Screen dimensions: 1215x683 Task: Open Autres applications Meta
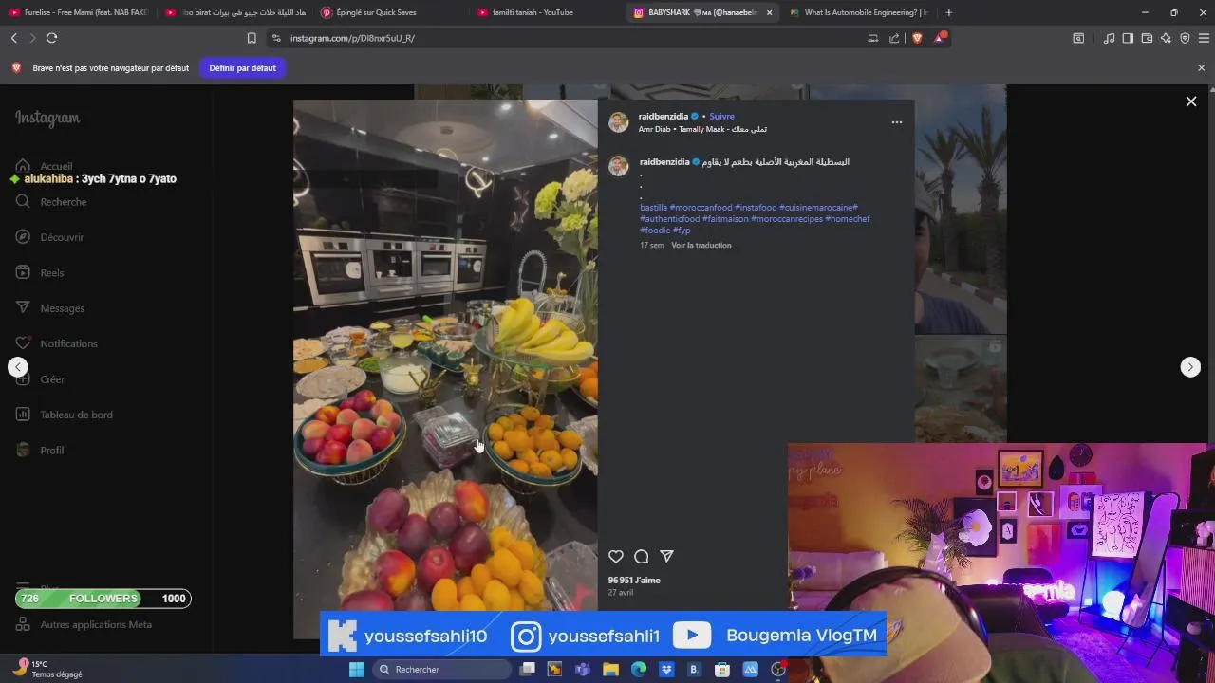point(84,625)
